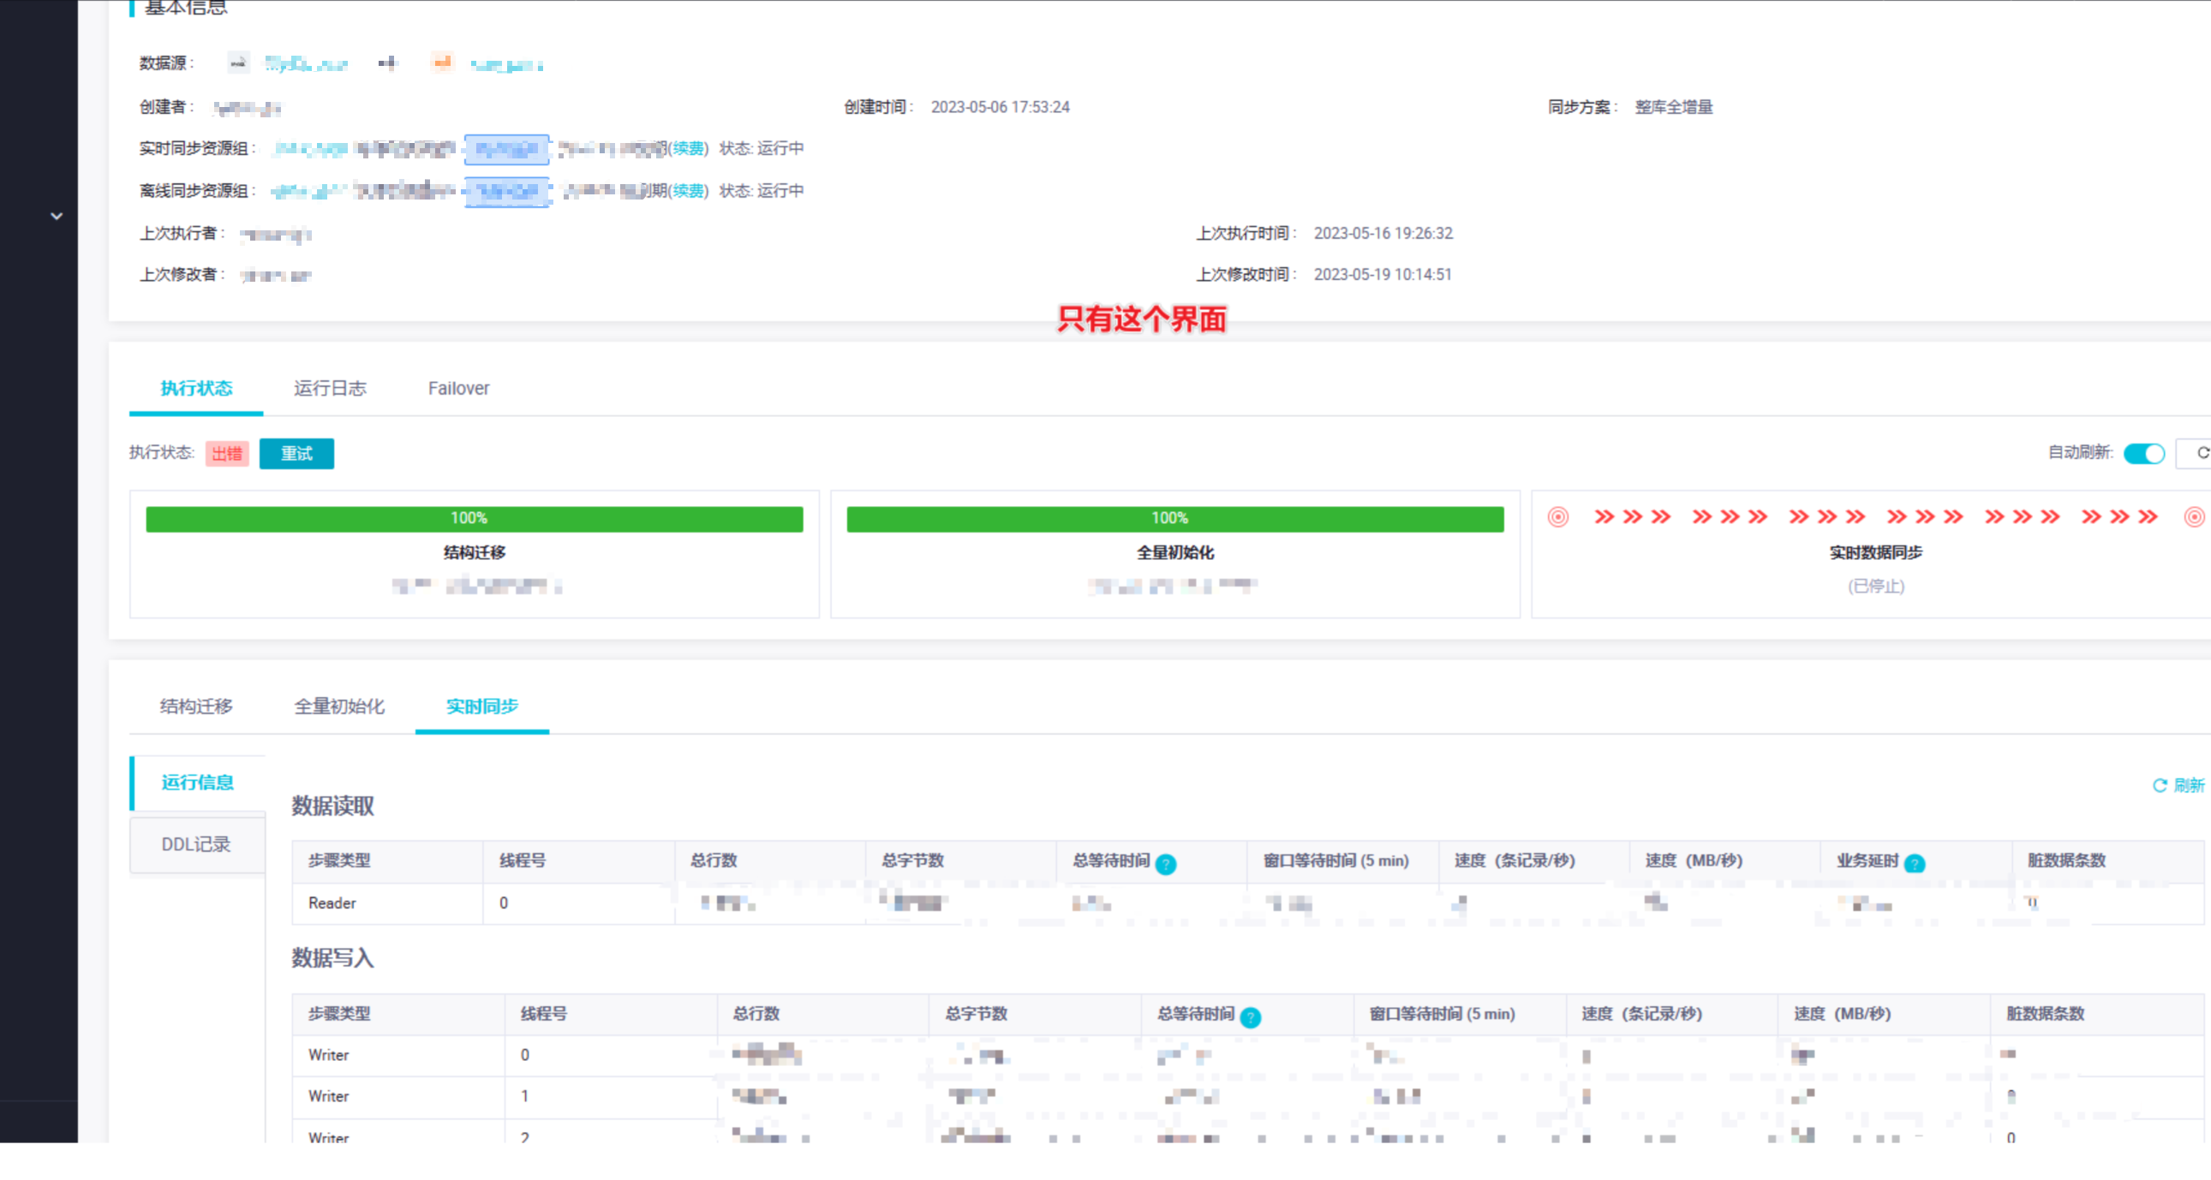
Task: Click help icon next to 总等待时间 in 数据读取
Action: tap(1165, 863)
